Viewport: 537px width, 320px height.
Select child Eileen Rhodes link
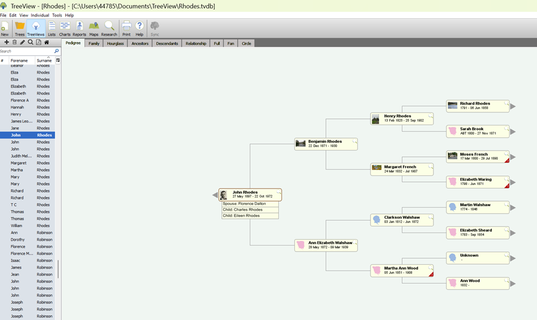250,216
